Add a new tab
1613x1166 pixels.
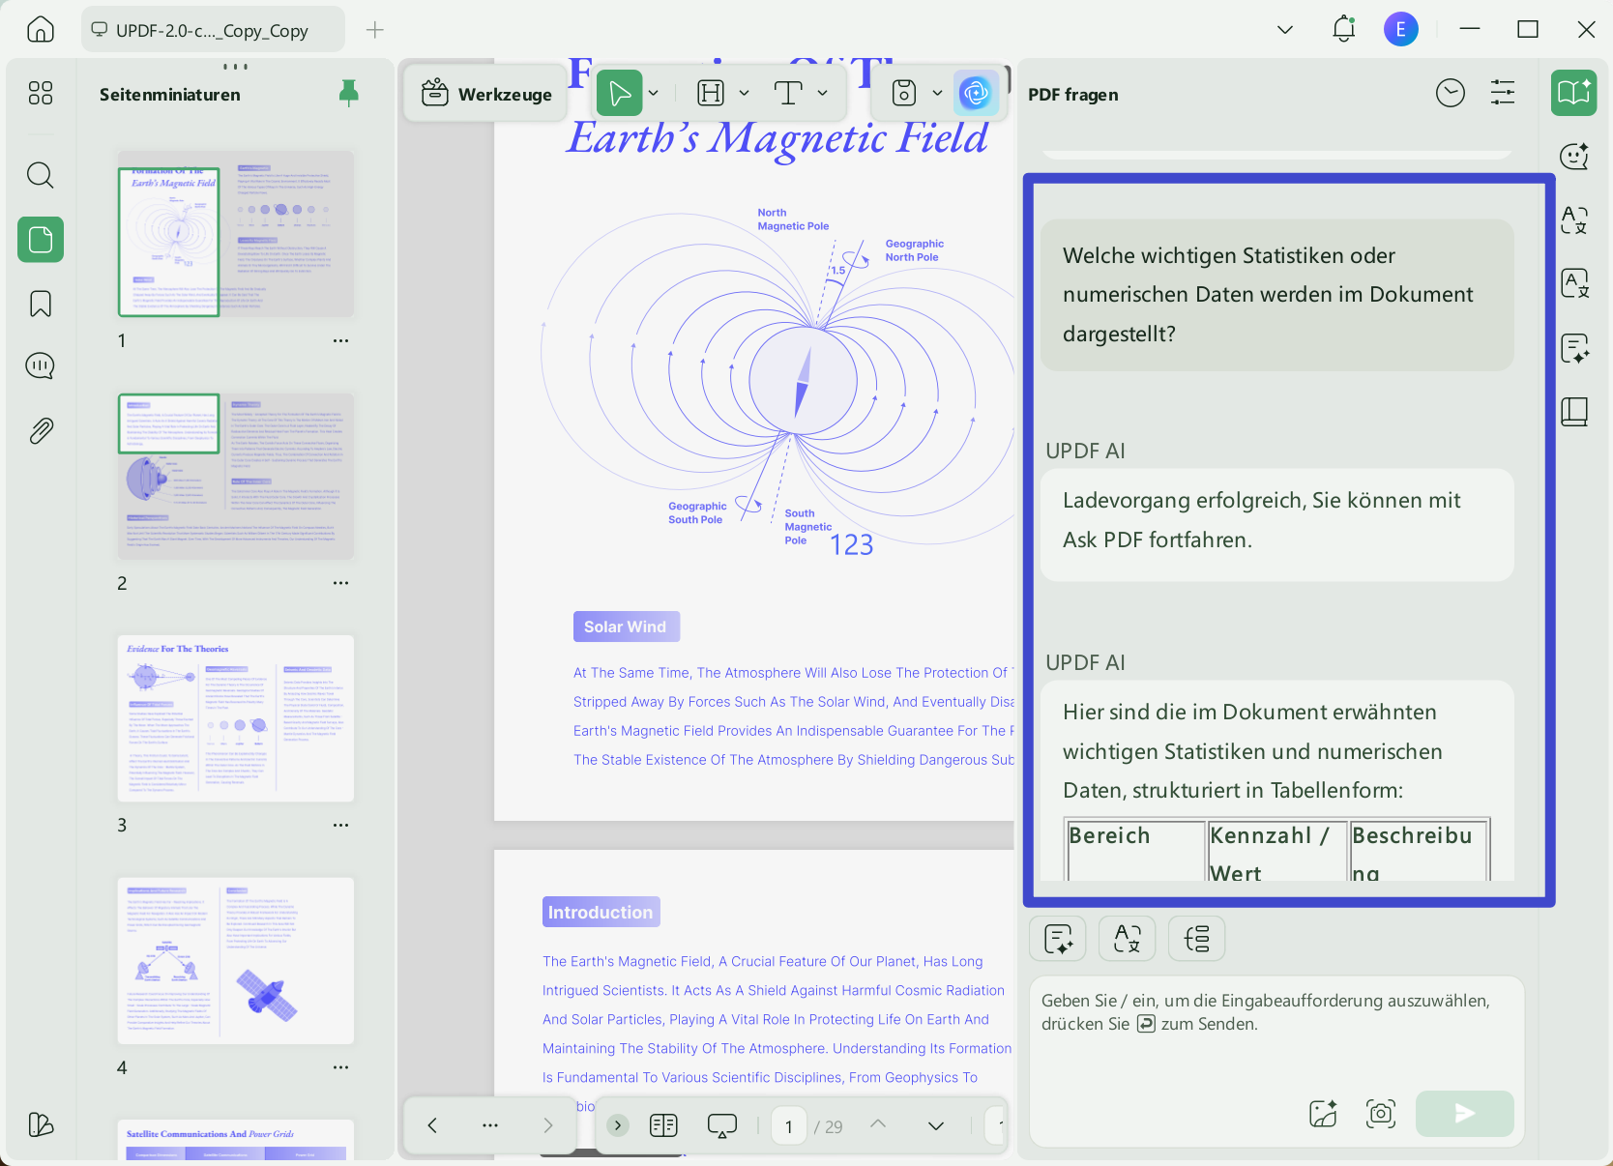click(375, 30)
